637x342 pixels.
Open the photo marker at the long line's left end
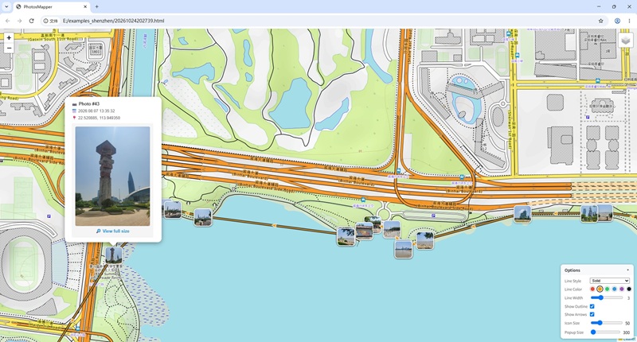click(203, 217)
